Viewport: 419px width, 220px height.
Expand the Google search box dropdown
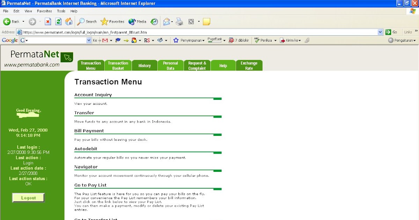coord(89,41)
